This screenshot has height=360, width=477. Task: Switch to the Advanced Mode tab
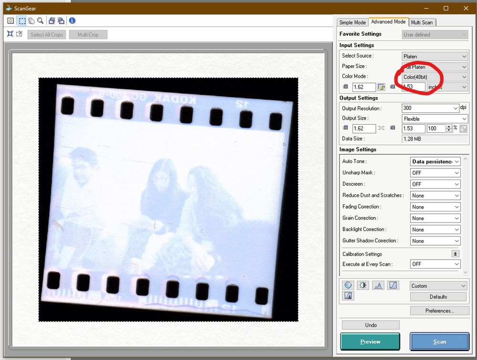pos(388,21)
